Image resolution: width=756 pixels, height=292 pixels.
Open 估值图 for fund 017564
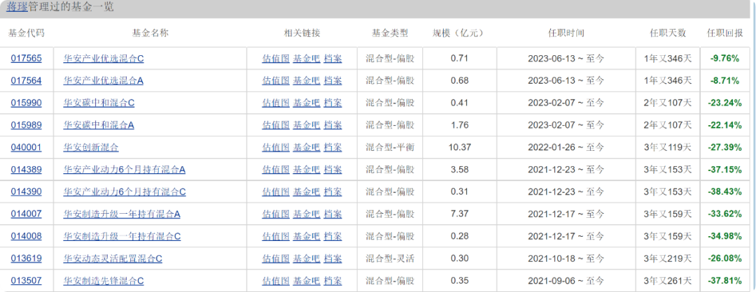[x=276, y=81]
